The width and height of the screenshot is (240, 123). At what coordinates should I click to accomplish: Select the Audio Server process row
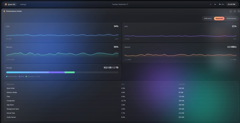[x=121, y=117]
